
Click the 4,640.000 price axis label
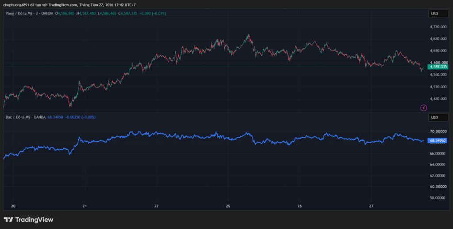(x=438, y=51)
